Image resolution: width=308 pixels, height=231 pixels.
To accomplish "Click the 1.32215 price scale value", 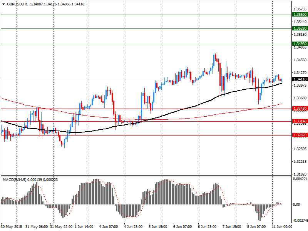I will tap(300, 162).
